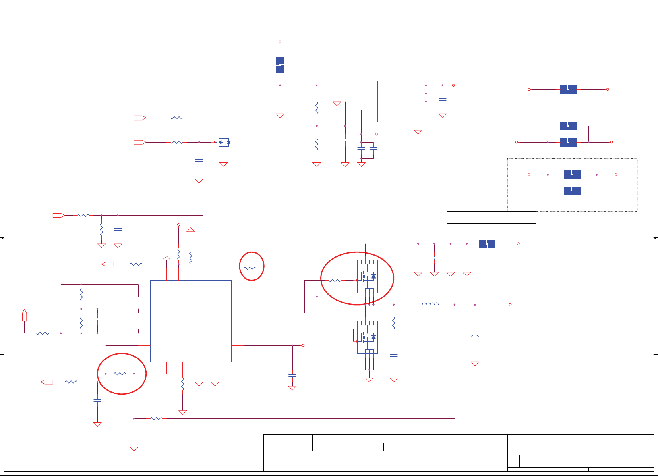Select the vertical off-page connector on the left edge

pyautogui.click(x=25, y=315)
